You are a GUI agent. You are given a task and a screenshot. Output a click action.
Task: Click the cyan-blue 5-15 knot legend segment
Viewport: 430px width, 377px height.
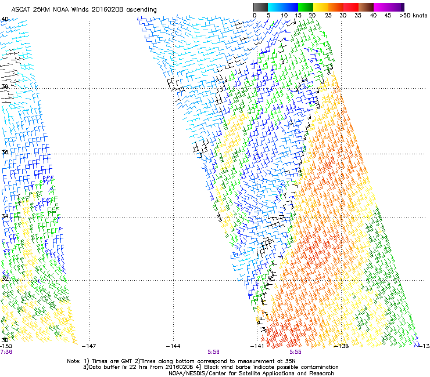(283, 7)
